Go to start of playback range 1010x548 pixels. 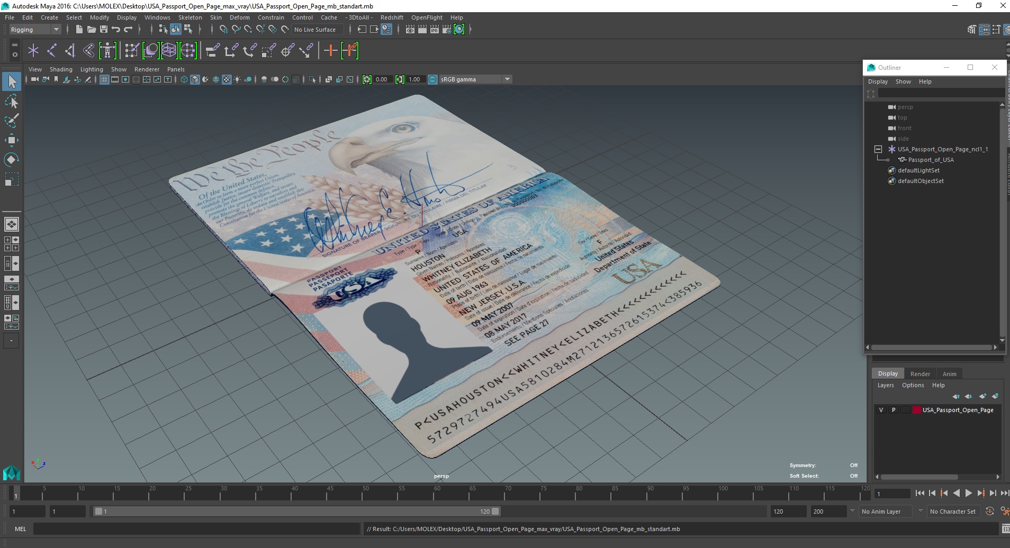point(919,493)
